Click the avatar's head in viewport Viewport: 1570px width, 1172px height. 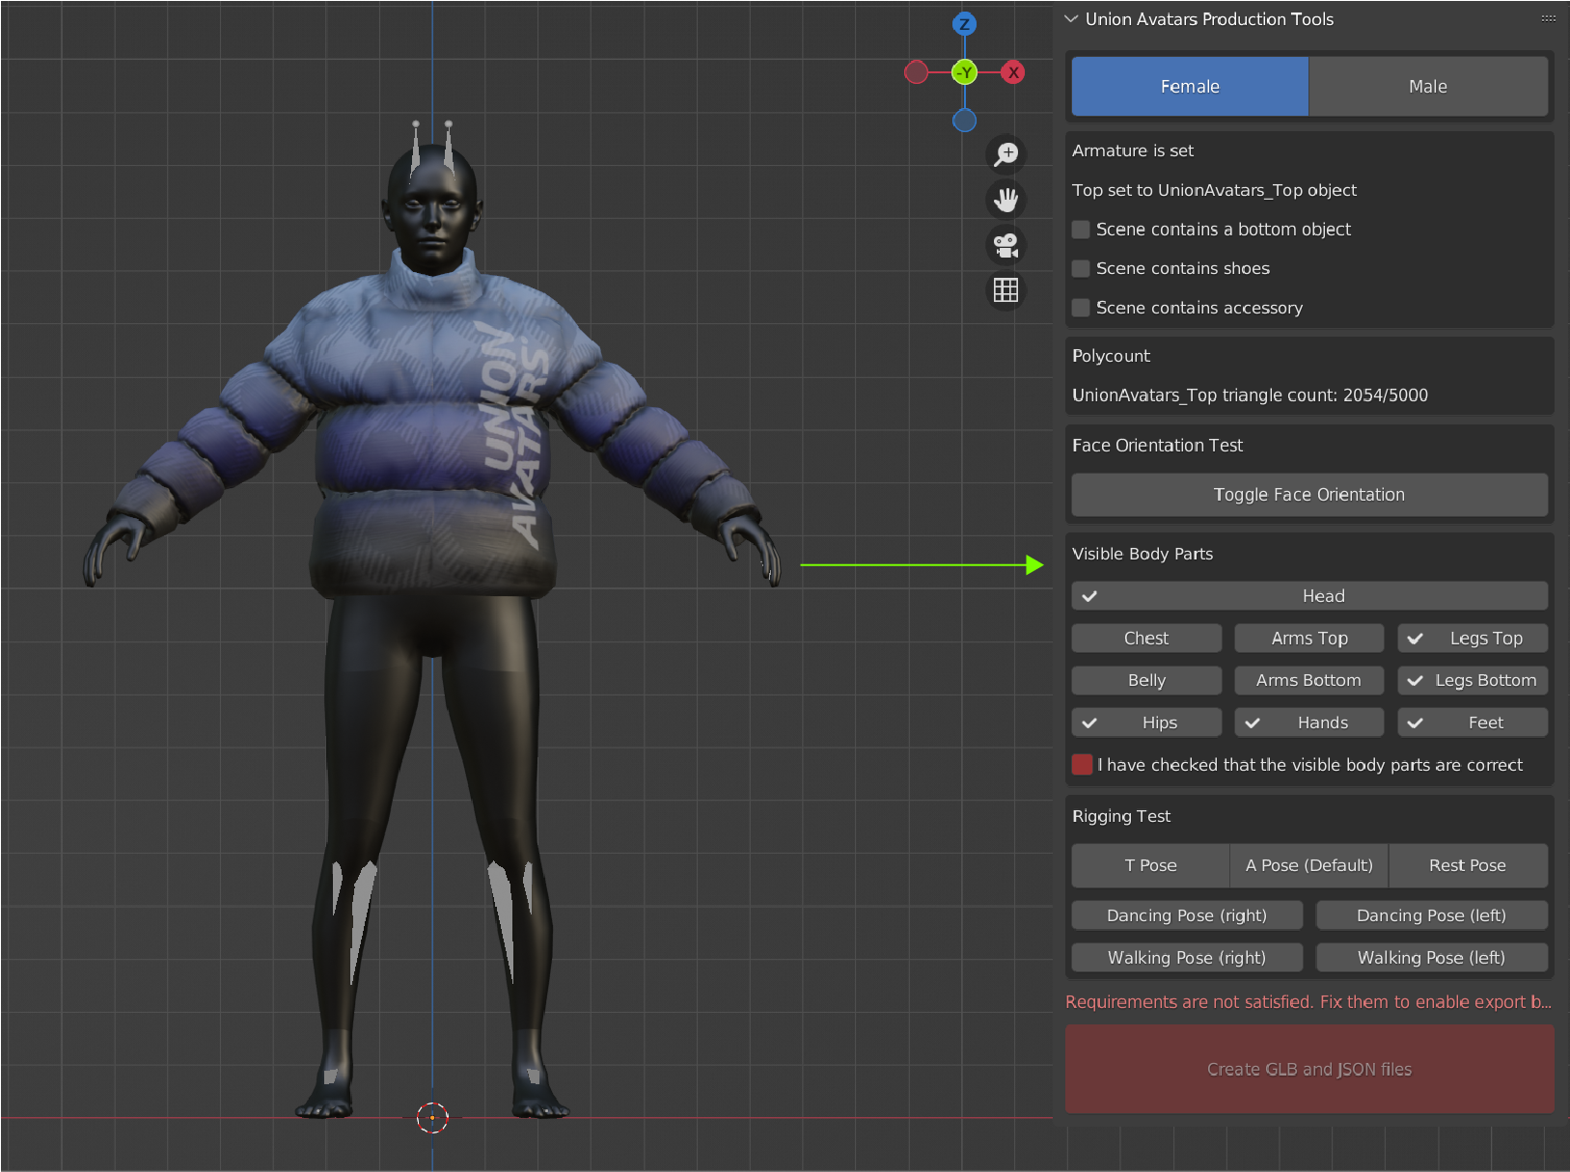point(431,210)
